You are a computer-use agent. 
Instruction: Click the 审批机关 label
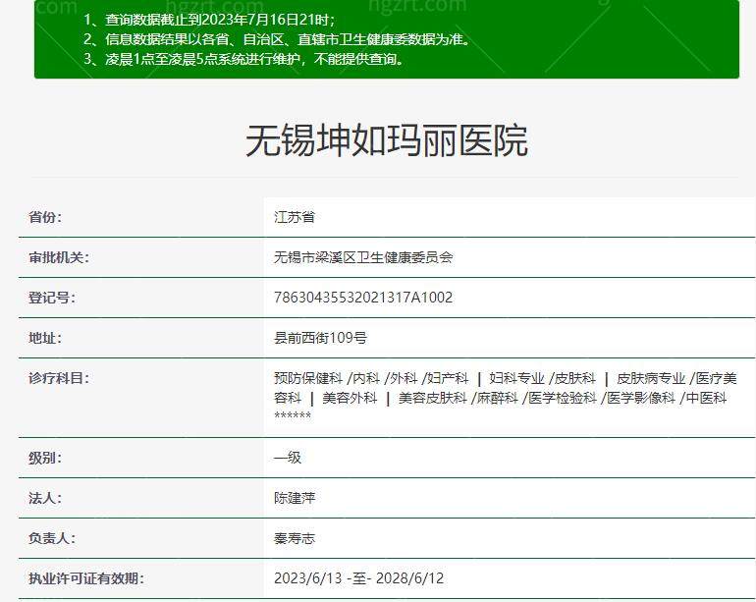tap(59, 257)
